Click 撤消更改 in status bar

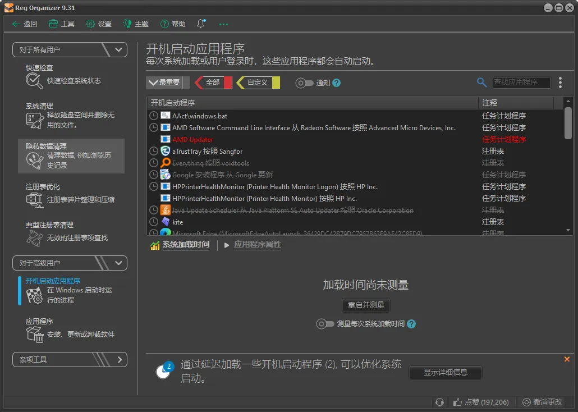543,402
